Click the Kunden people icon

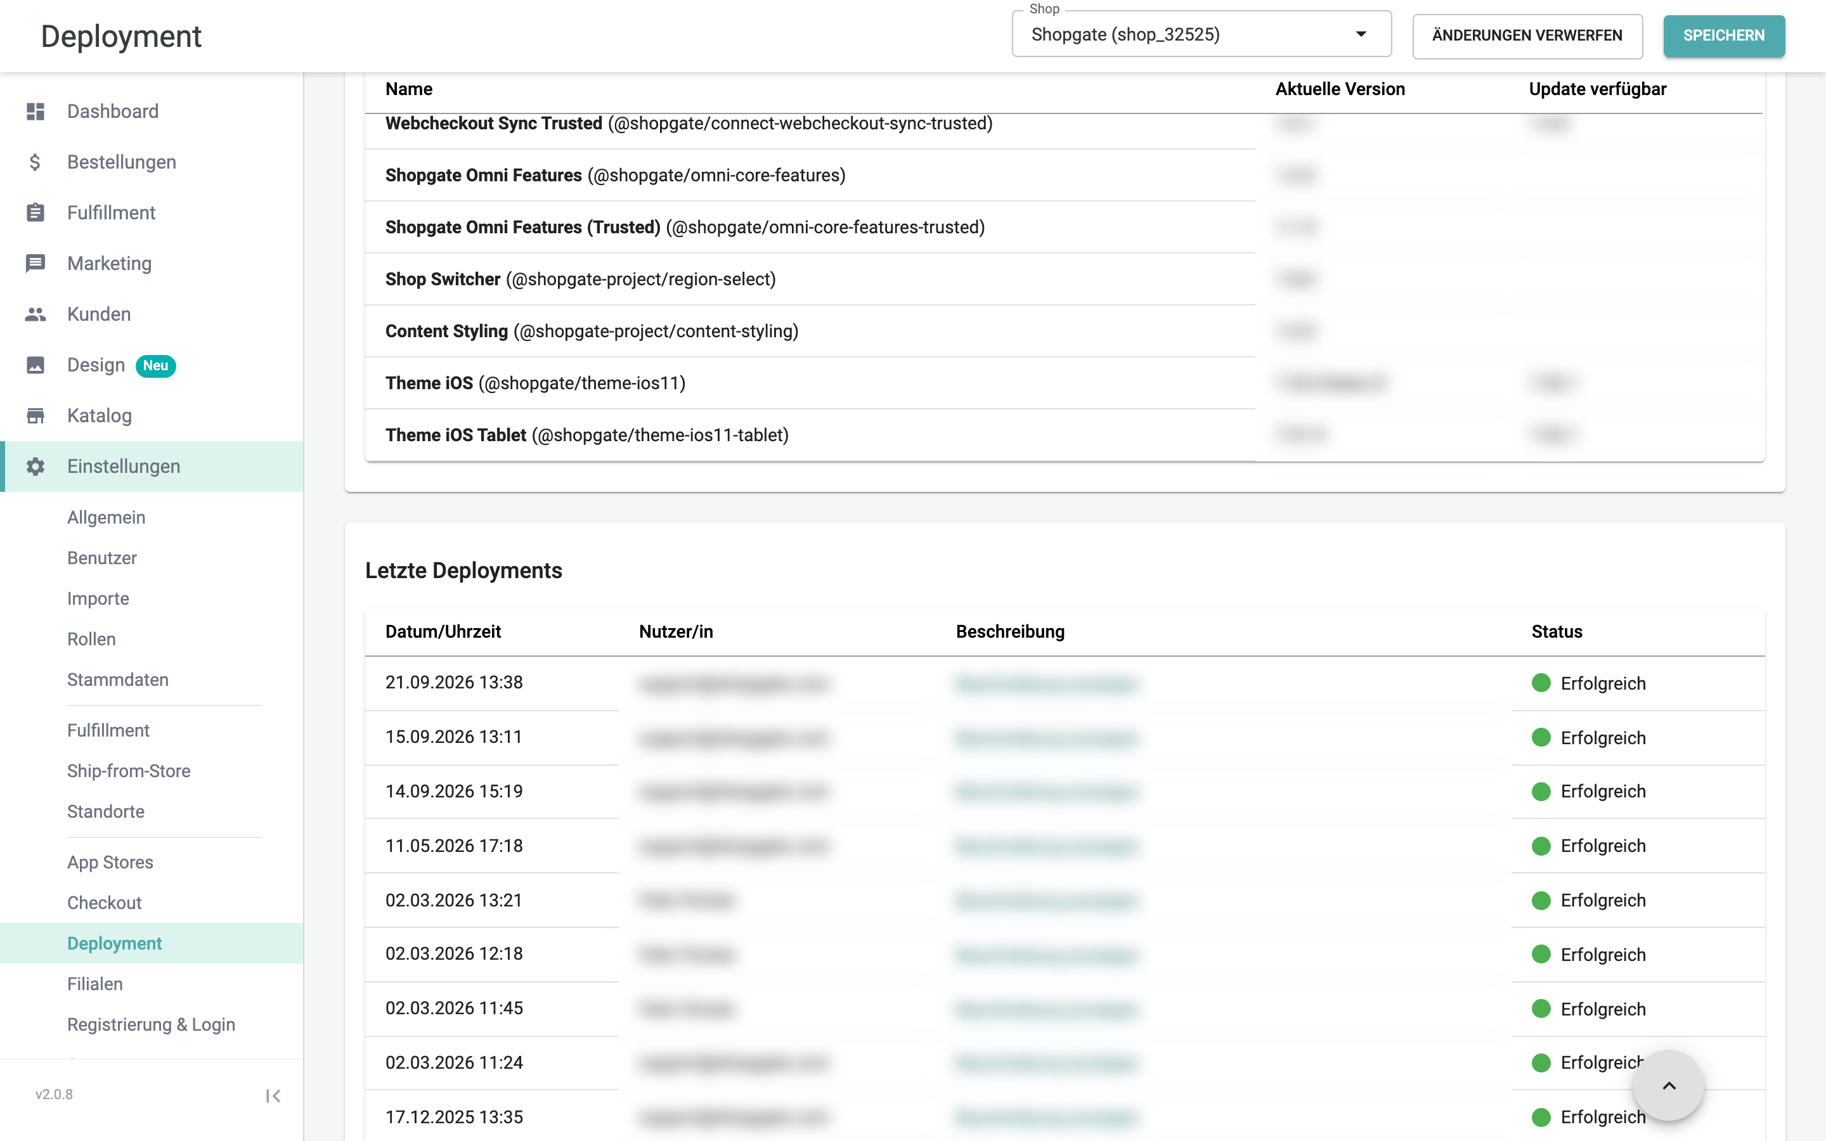coord(36,314)
